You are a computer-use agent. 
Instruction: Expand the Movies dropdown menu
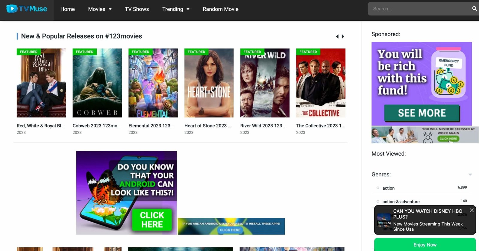coord(100,9)
